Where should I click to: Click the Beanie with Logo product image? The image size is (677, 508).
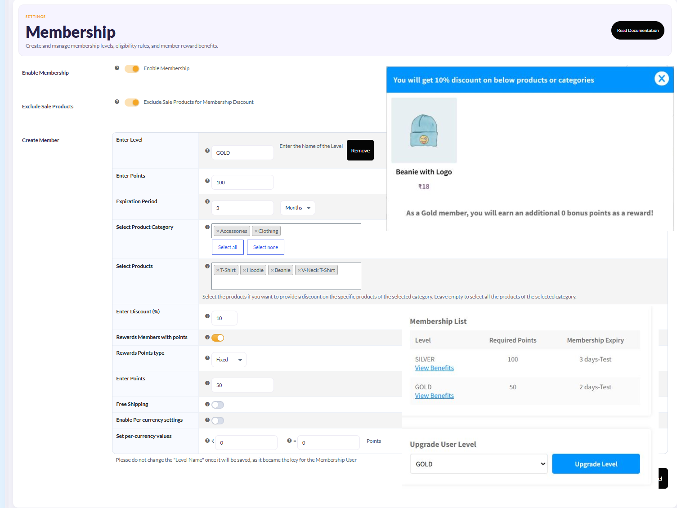click(x=424, y=130)
